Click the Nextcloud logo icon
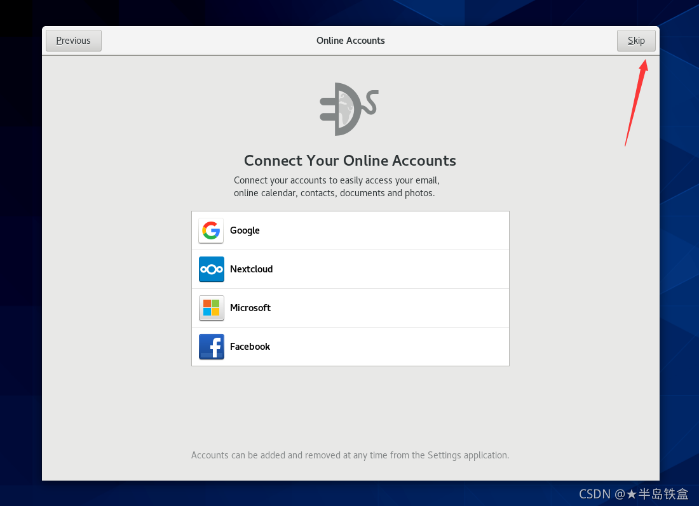 [212, 269]
